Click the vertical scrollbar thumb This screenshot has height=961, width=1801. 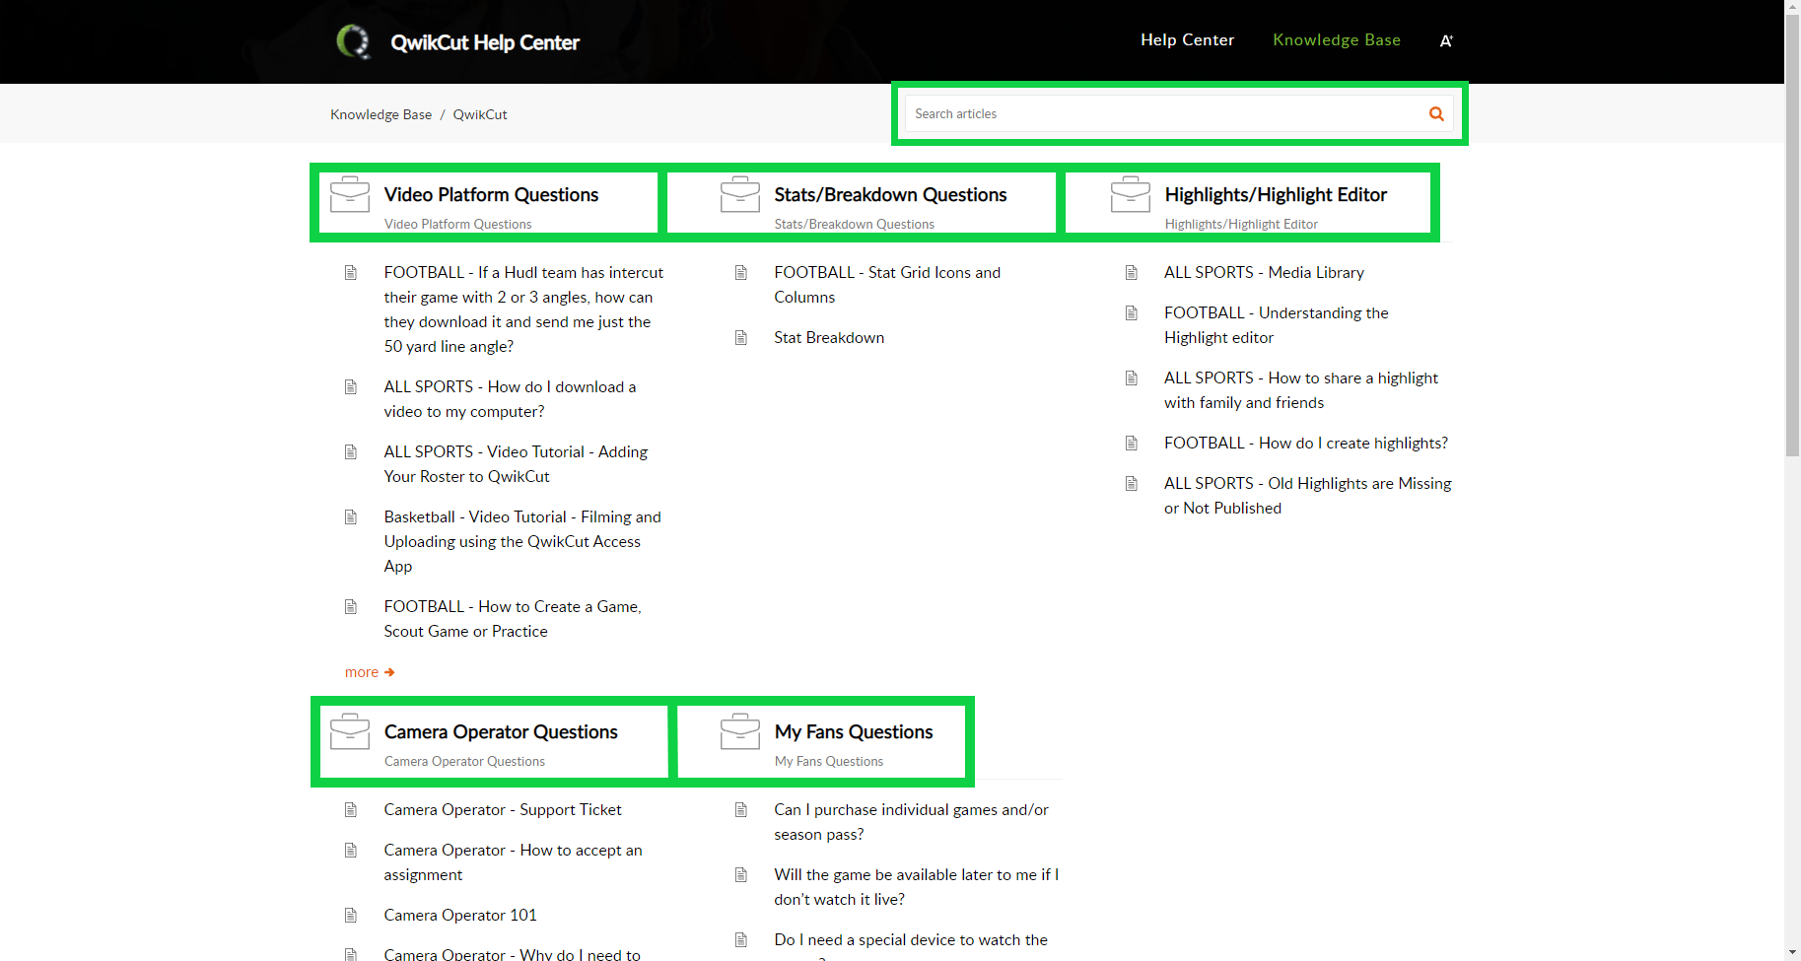(x=1792, y=235)
